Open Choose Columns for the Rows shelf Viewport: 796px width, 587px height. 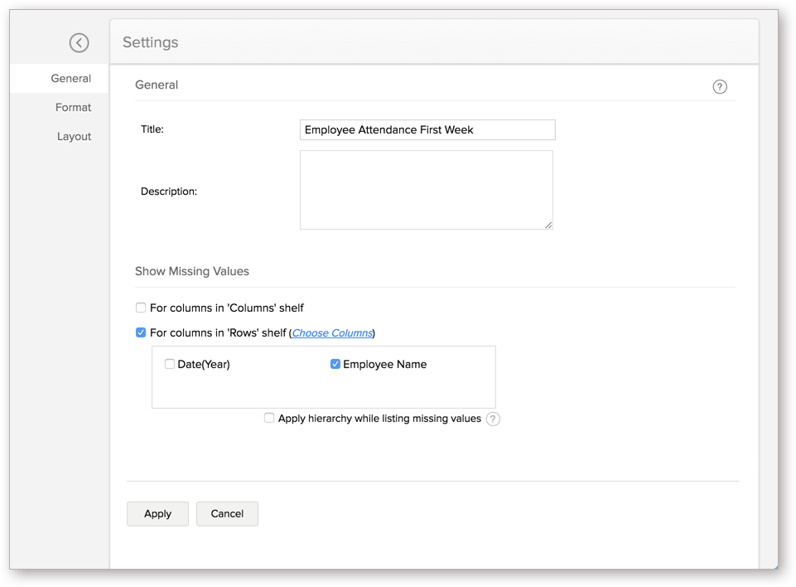331,332
